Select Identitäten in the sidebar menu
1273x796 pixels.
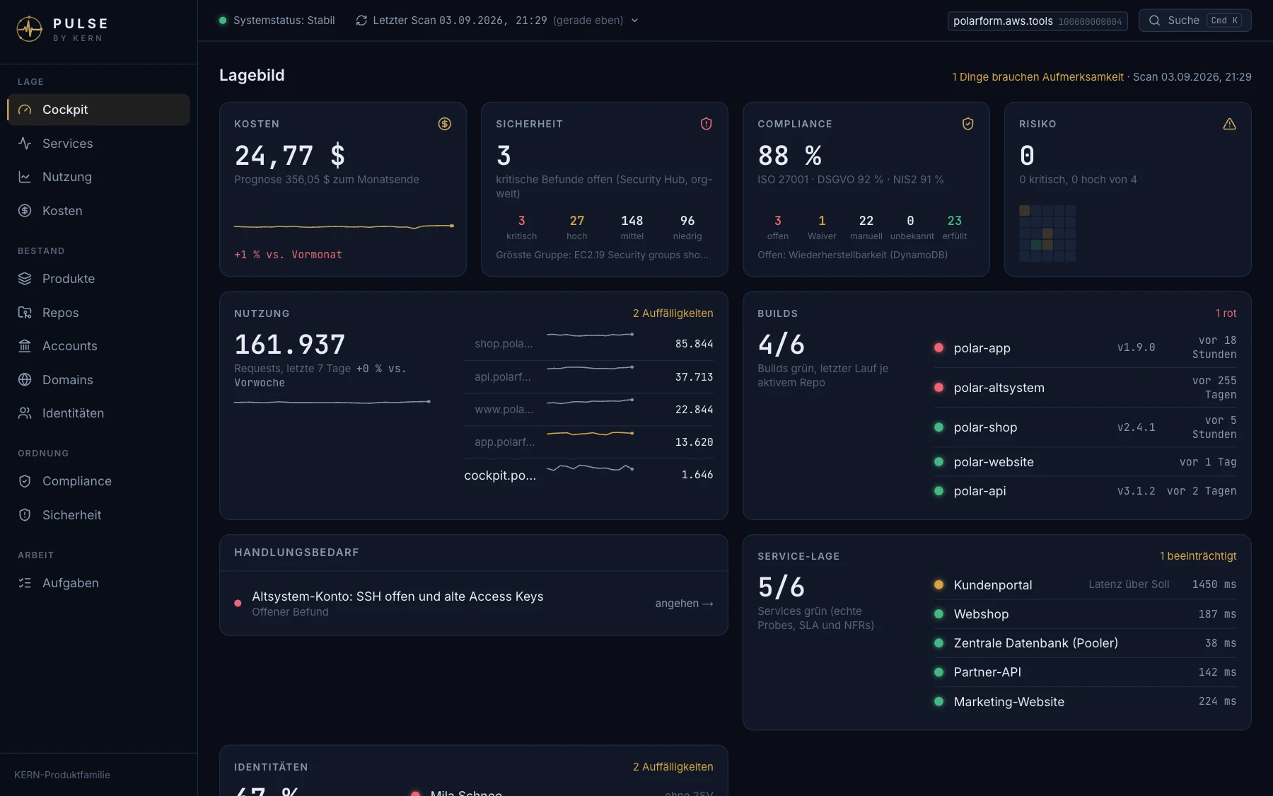click(x=98, y=413)
